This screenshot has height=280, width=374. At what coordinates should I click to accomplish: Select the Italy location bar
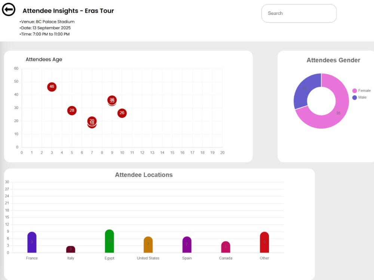(71, 249)
